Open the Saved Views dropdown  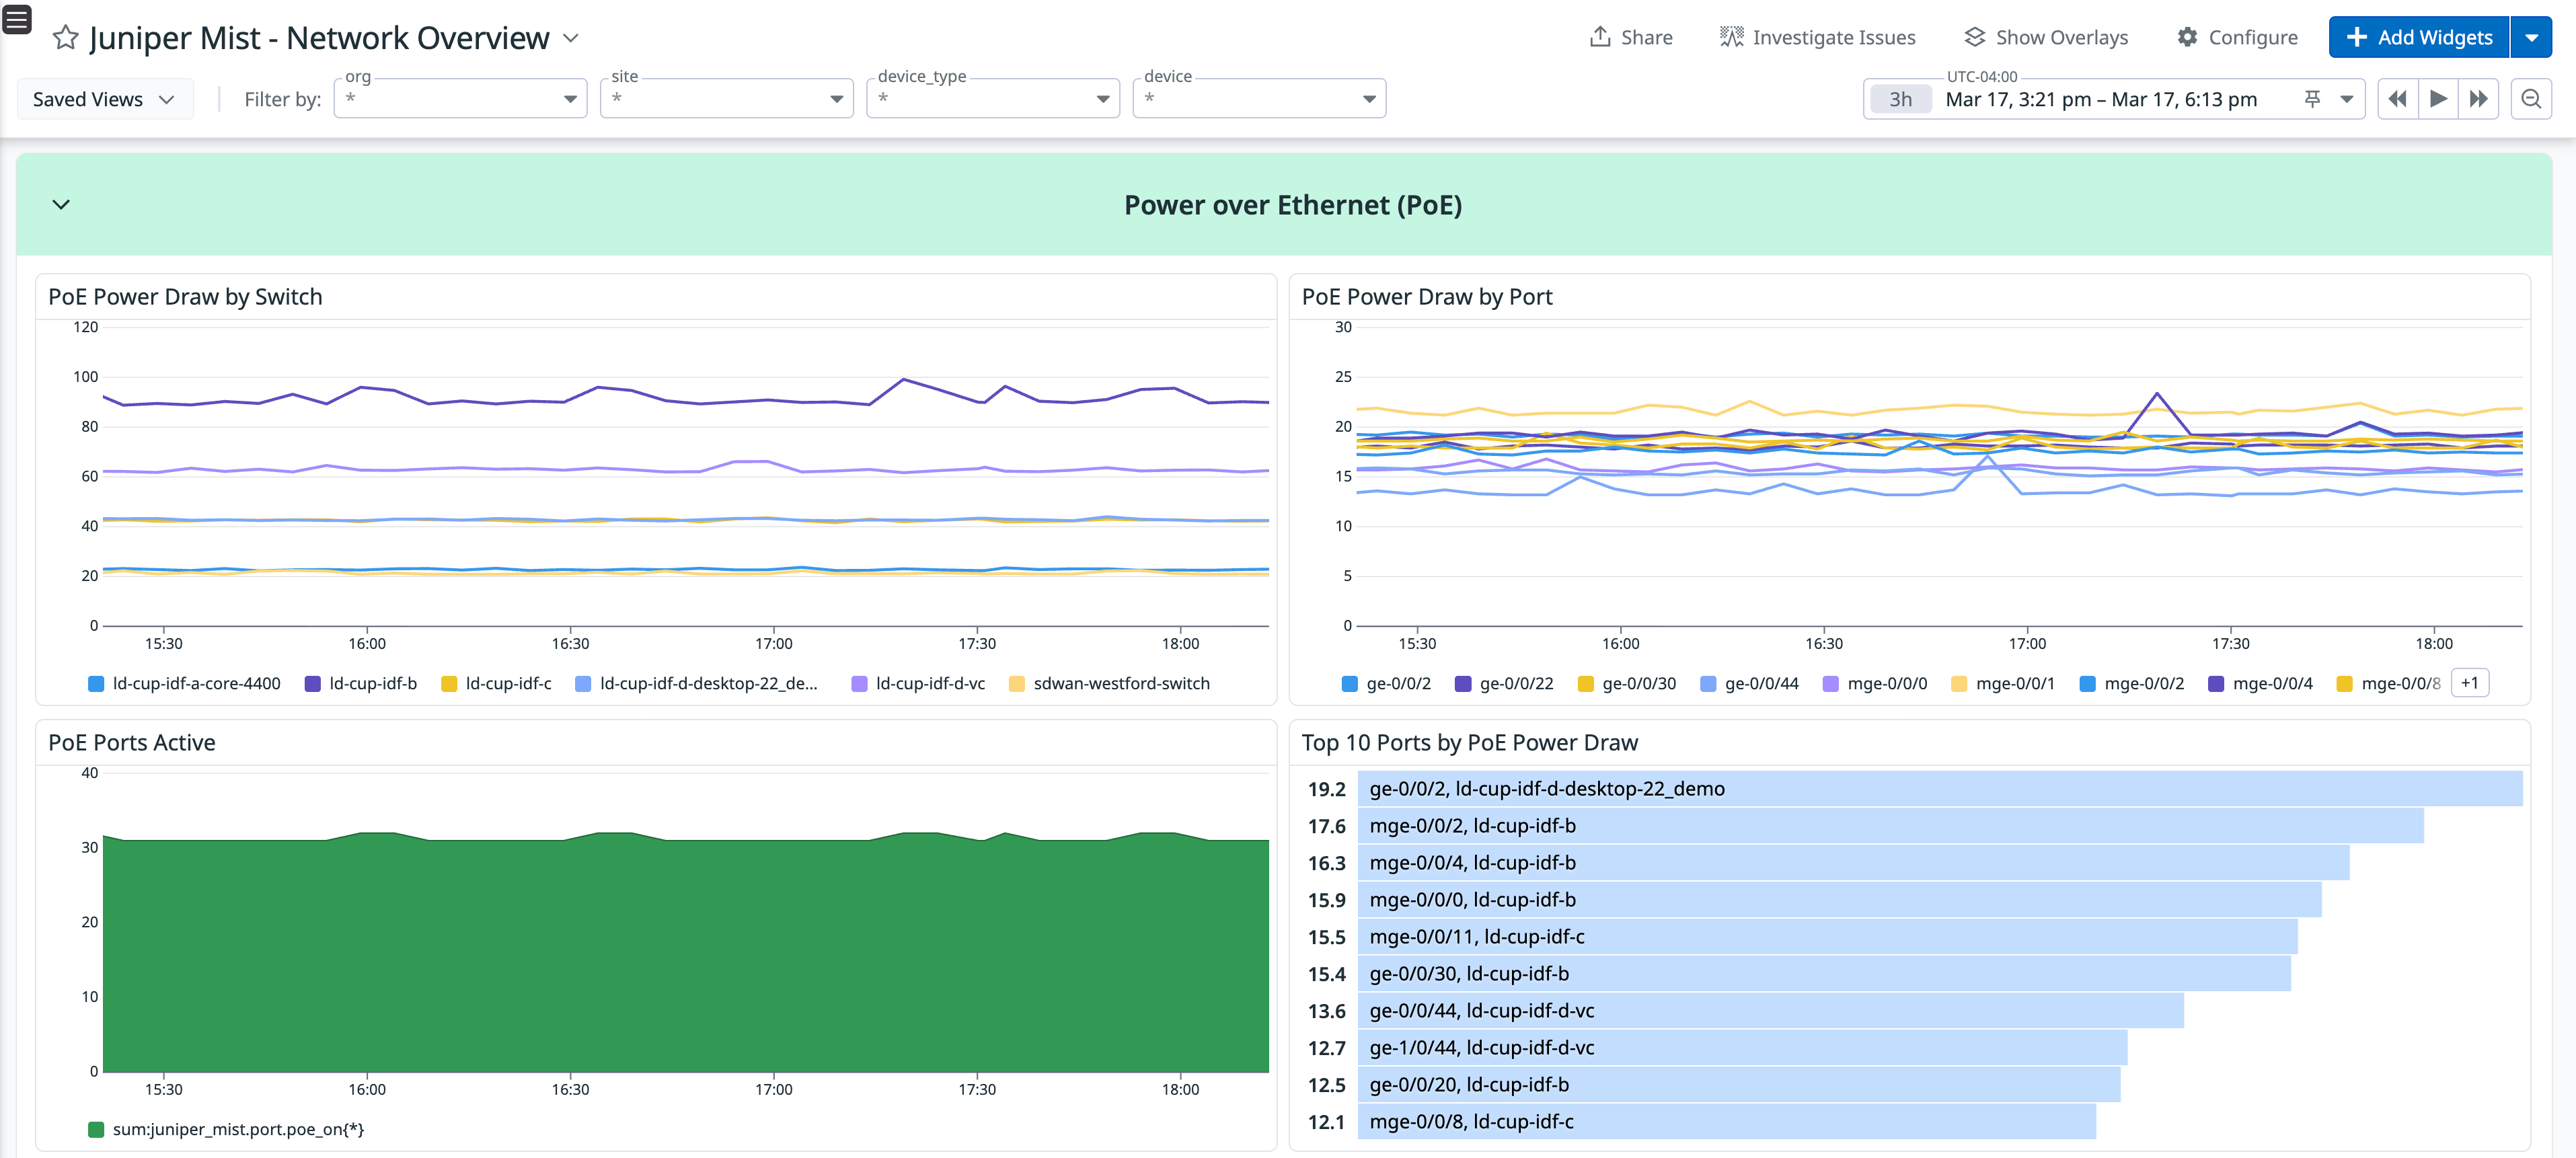pos(104,98)
